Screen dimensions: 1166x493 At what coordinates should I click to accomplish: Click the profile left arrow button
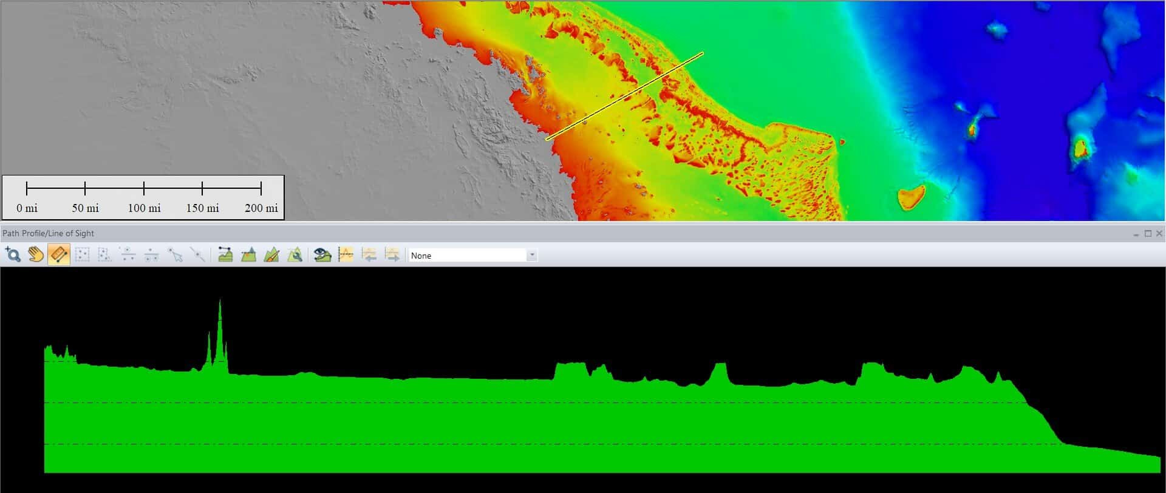click(369, 255)
